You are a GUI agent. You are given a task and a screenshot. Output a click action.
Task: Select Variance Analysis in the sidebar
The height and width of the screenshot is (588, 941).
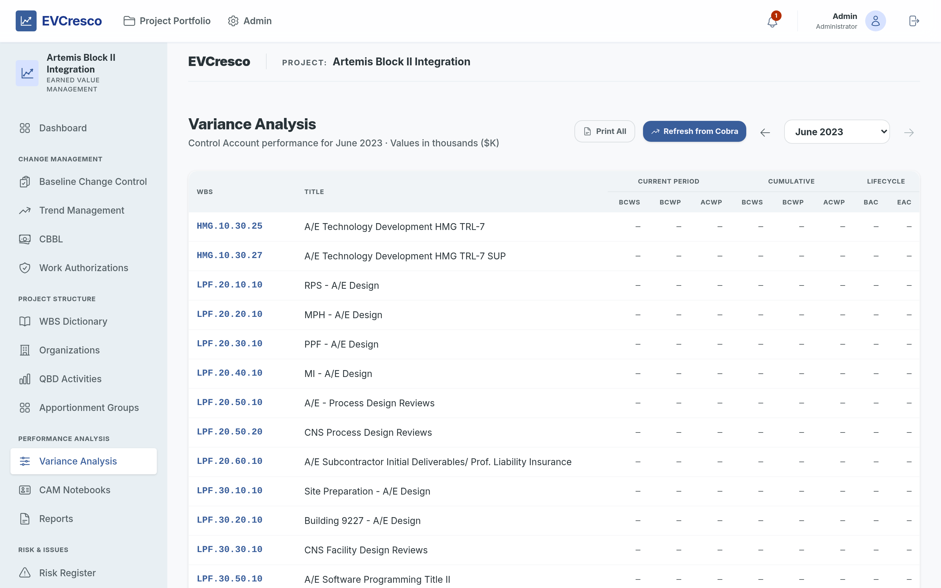pyautogui.click(x=84, y=461)
